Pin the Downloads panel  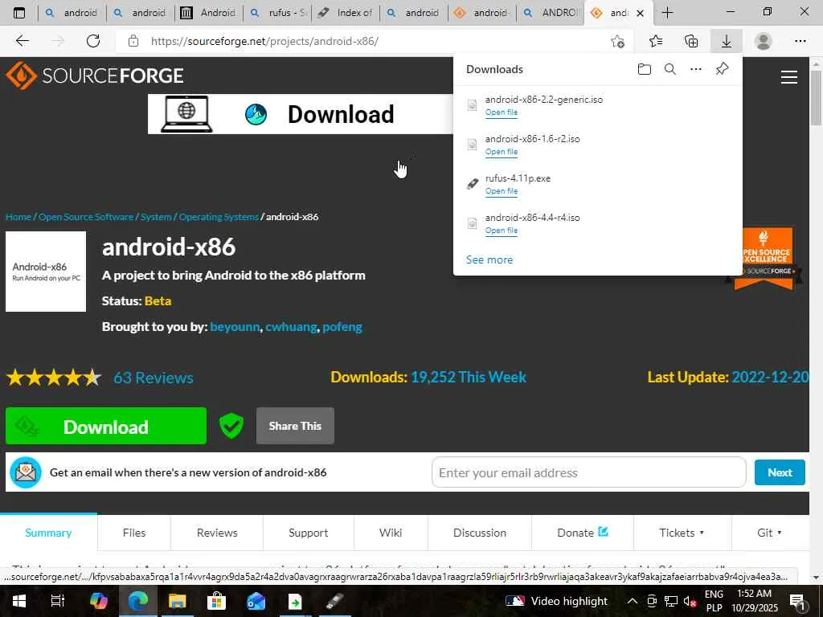tap(723, 69)
